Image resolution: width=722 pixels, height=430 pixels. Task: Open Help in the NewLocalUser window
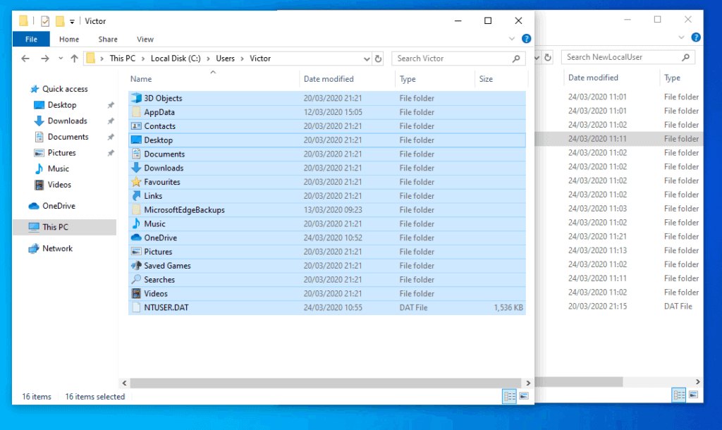pyautogui.click(x=696, y=37)
